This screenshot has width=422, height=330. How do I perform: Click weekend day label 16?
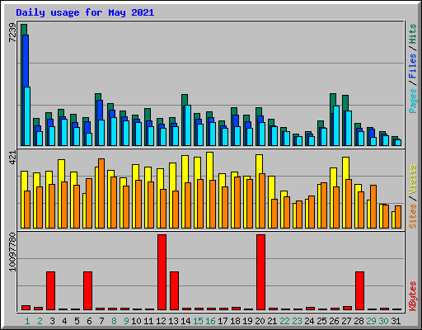(210, 321)
